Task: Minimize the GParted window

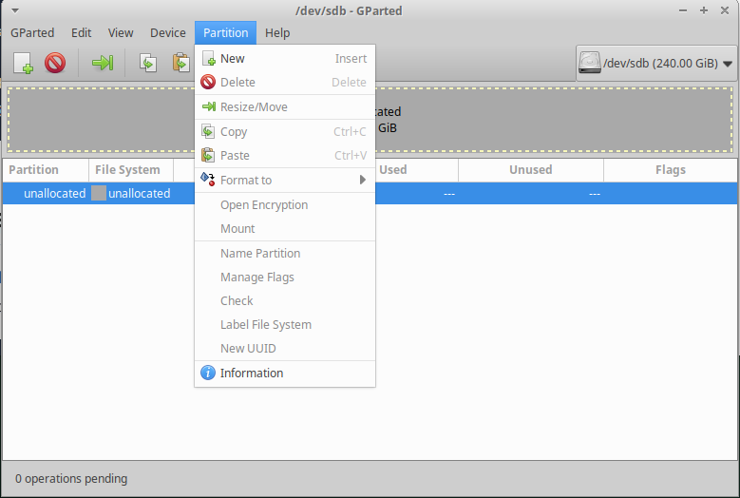Action: (x=683, y=10)
